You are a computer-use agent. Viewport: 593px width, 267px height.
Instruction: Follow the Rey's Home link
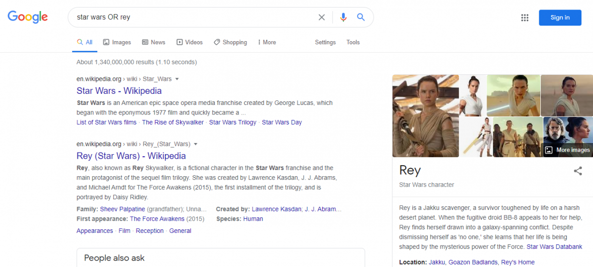pyautogui.click(x=518, y=262)
